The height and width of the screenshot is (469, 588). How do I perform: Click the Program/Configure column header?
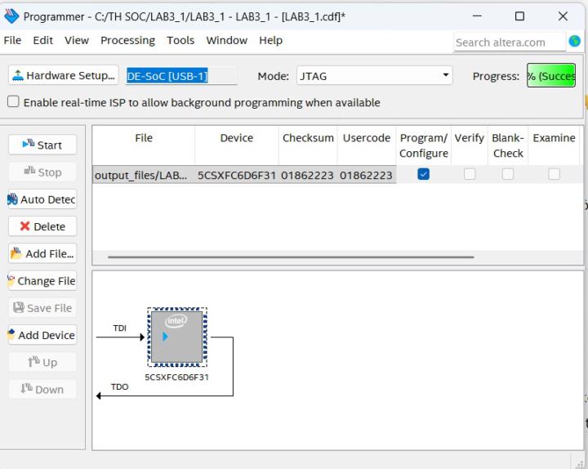coord(423,145)
